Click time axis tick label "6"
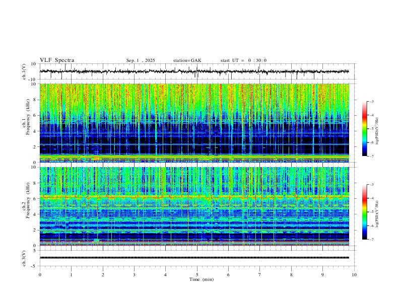 click(228, 275)
